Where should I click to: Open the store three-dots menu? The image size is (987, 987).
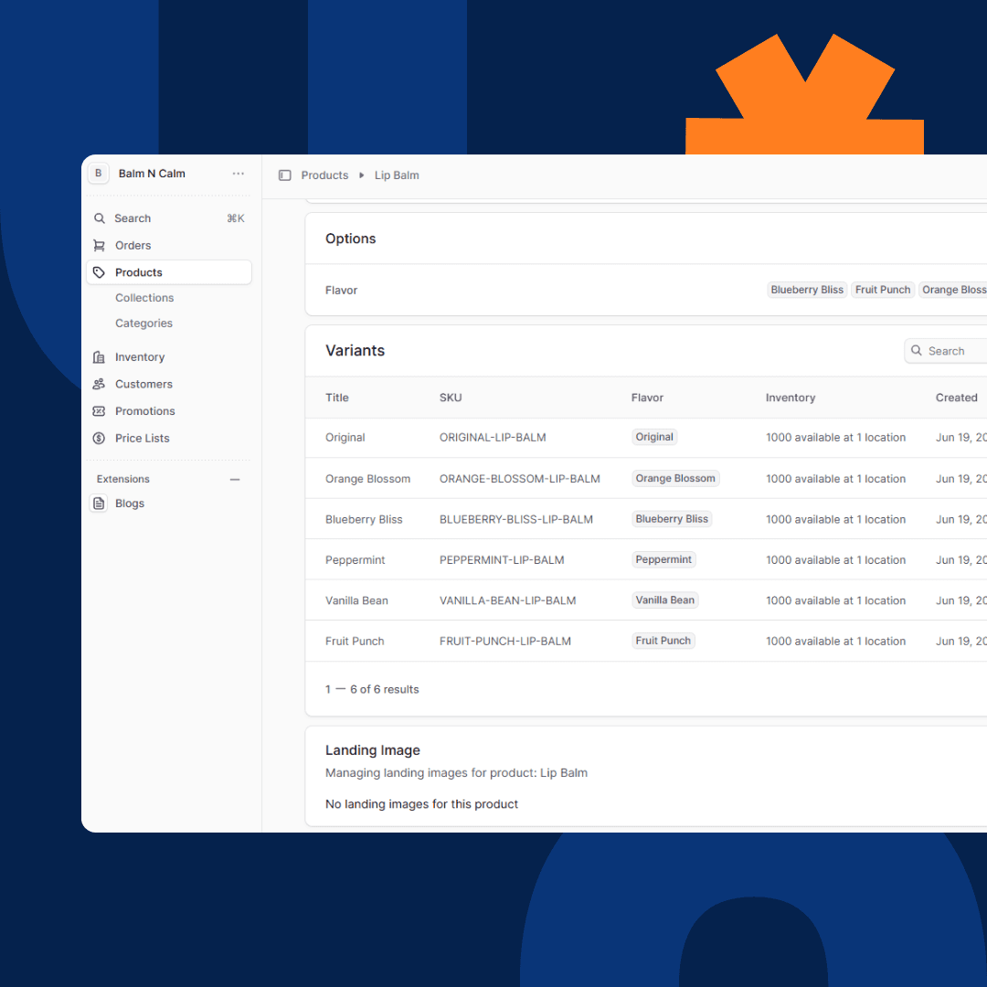[x=238, y=174]
